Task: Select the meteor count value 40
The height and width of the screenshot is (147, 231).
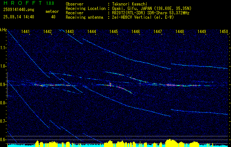Action: pyautogui.click(x=53, y=17)
